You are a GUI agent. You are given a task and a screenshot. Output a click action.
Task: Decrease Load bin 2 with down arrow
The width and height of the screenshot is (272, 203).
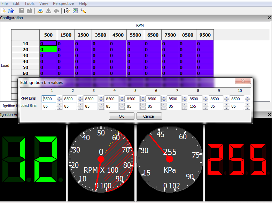pyautogui.click(x=80, y=108)
